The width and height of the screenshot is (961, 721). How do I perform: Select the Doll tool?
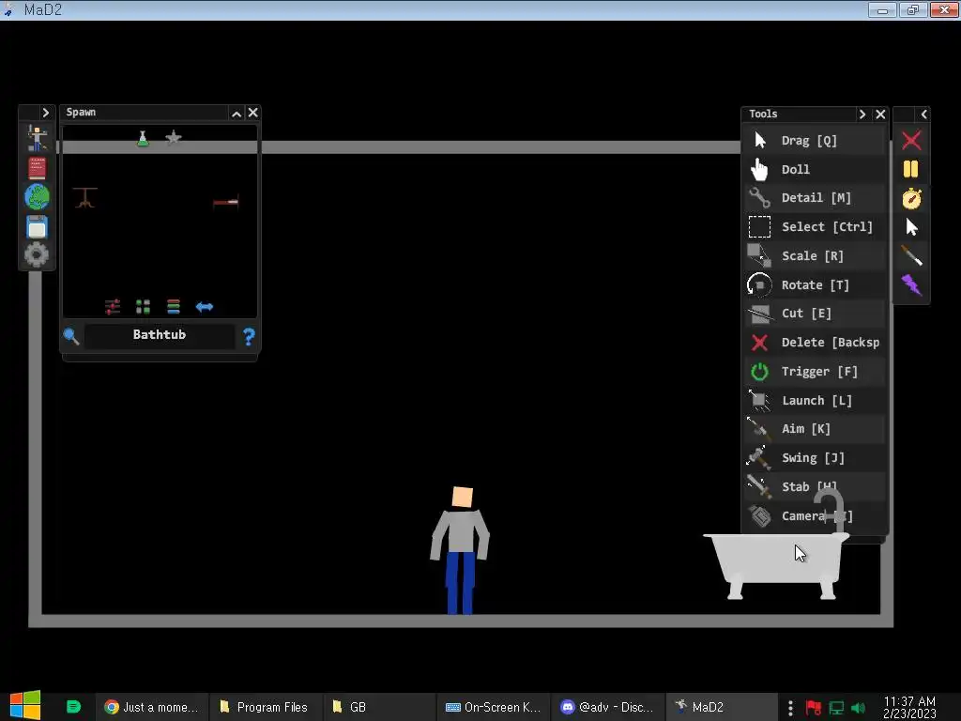[x=815, y=169]
